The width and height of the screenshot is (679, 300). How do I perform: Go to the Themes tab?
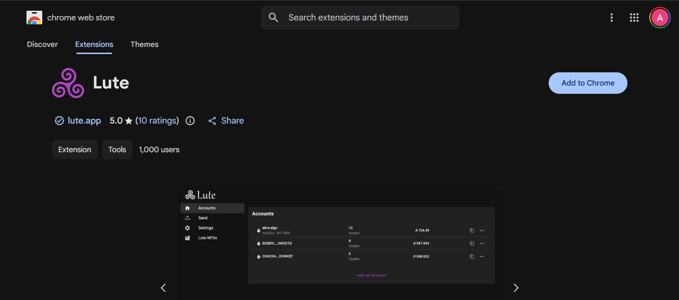pos(144,44)
